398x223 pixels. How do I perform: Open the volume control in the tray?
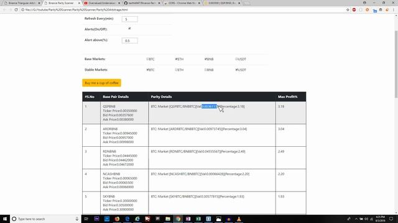pyautogui.click(x=366, y=219)
